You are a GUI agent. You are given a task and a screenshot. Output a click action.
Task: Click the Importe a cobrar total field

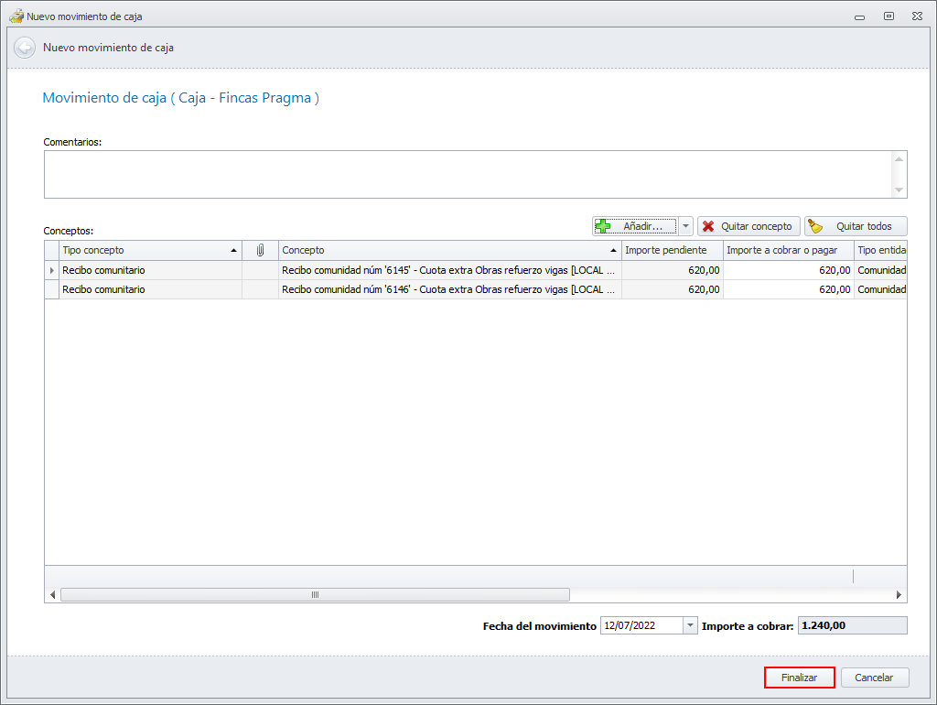click(x=852, y=625)
